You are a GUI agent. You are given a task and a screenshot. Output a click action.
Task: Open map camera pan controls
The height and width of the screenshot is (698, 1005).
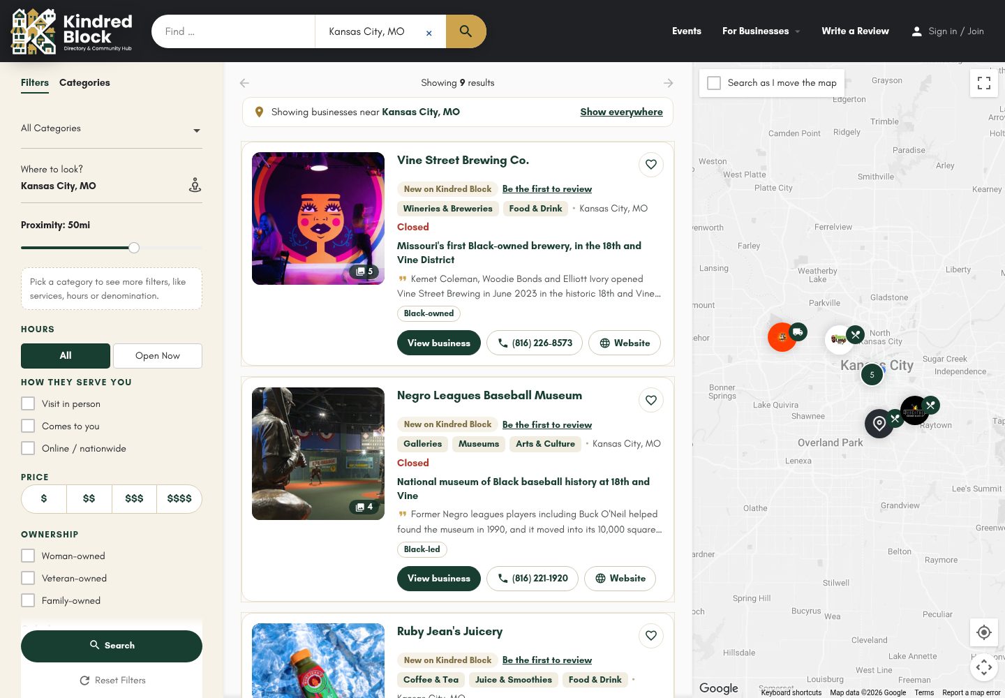(x=984, y=667)
